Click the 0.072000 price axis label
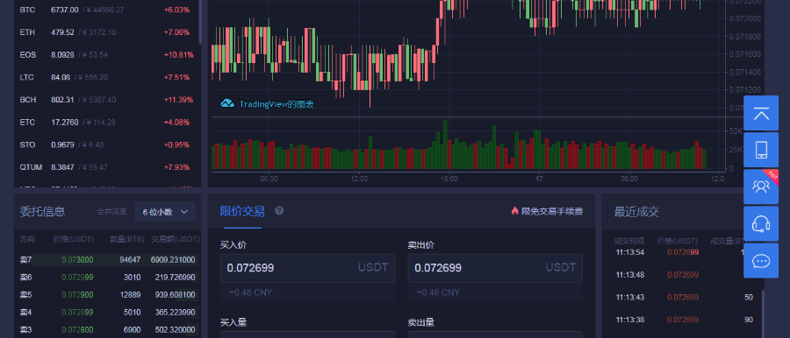This screenshot has width=790, height=338. tap(745, 18)
